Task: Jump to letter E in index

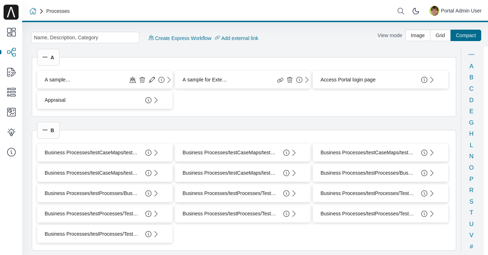Action: point(471,111)
